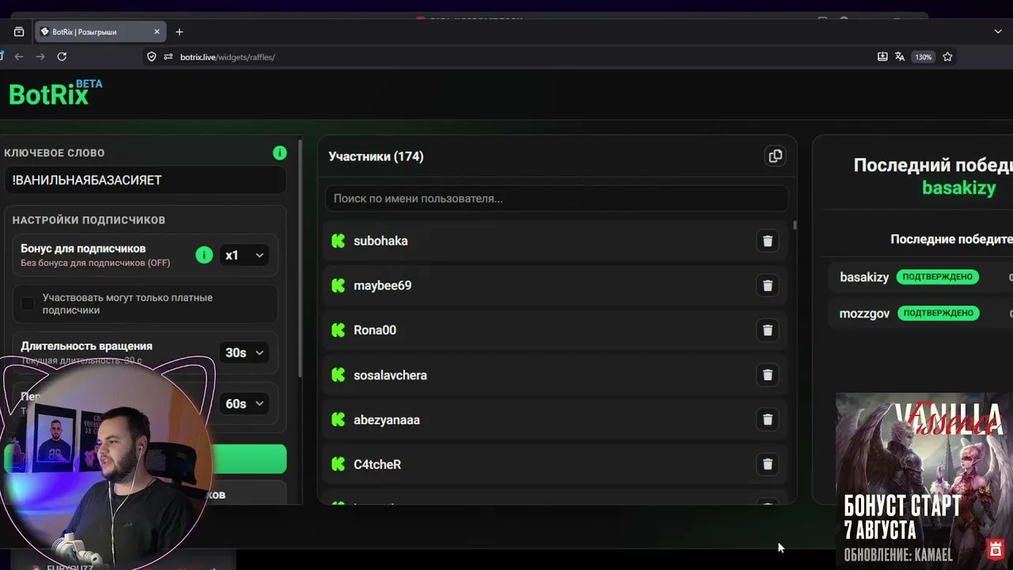The height and width of the screenshot is (570, 1013).
Task: Click the Участники (174) heading
Action: tap(376, 156)
